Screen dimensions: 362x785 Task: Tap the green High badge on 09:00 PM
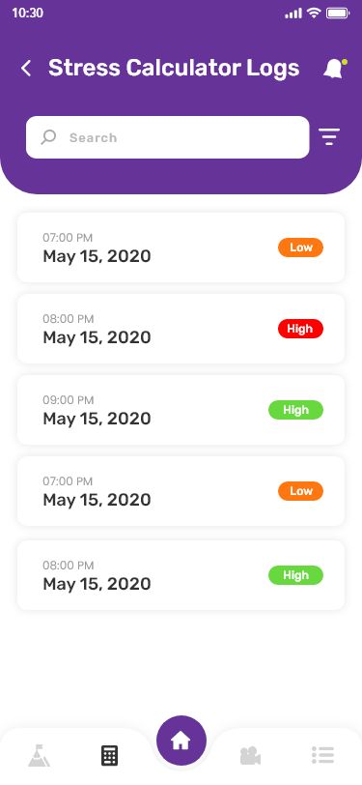pyautogui.click(x=296, y=410)
